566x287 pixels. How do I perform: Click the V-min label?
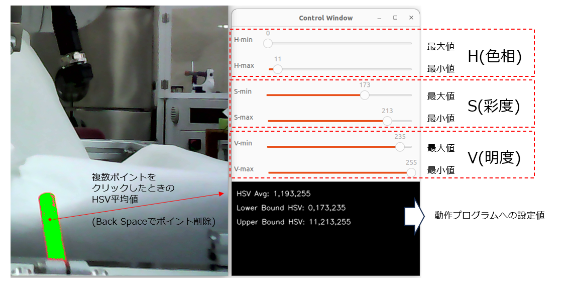[243, 143]
